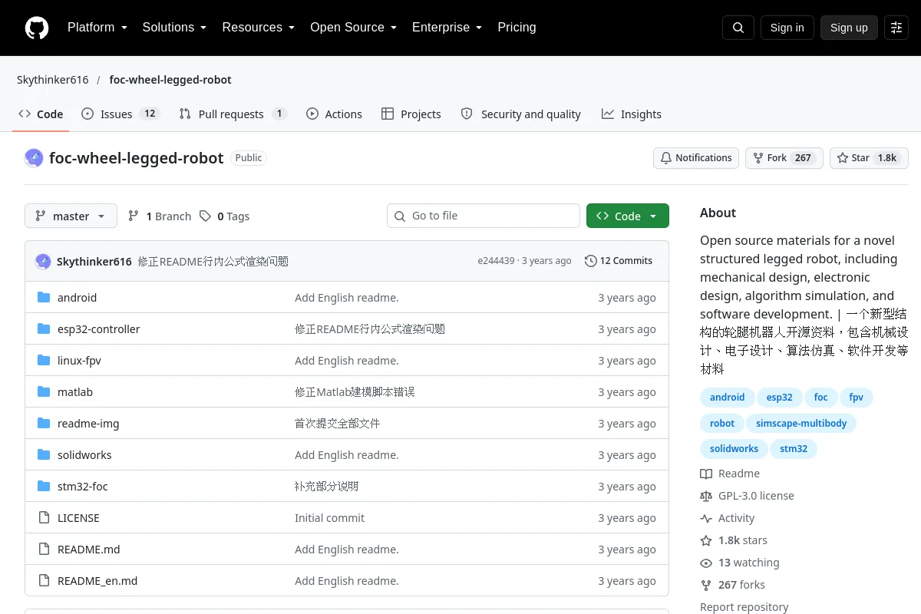Fork the repository

[784, 158]
